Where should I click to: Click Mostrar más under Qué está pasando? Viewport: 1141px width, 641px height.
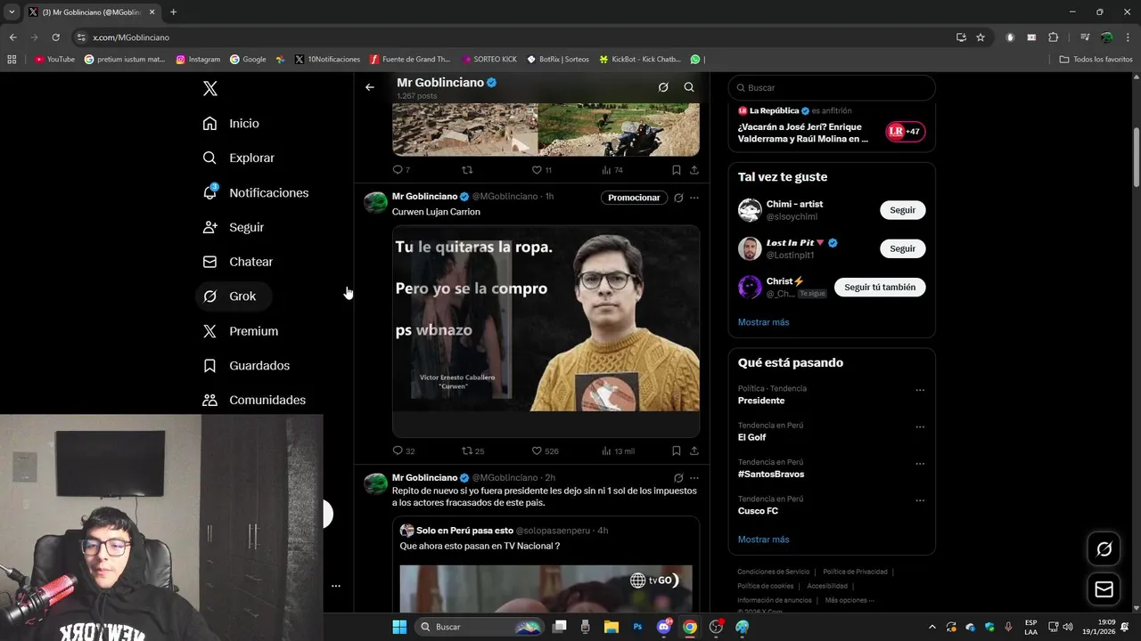[x=763, y=540]
